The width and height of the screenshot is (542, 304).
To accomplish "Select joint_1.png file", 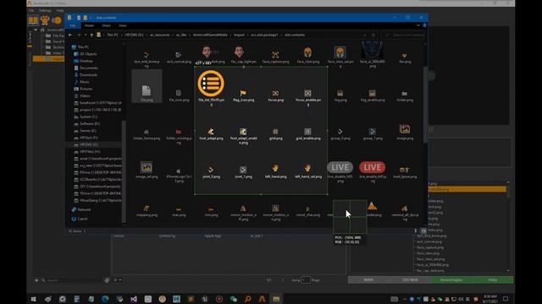I will coord(243,172).
